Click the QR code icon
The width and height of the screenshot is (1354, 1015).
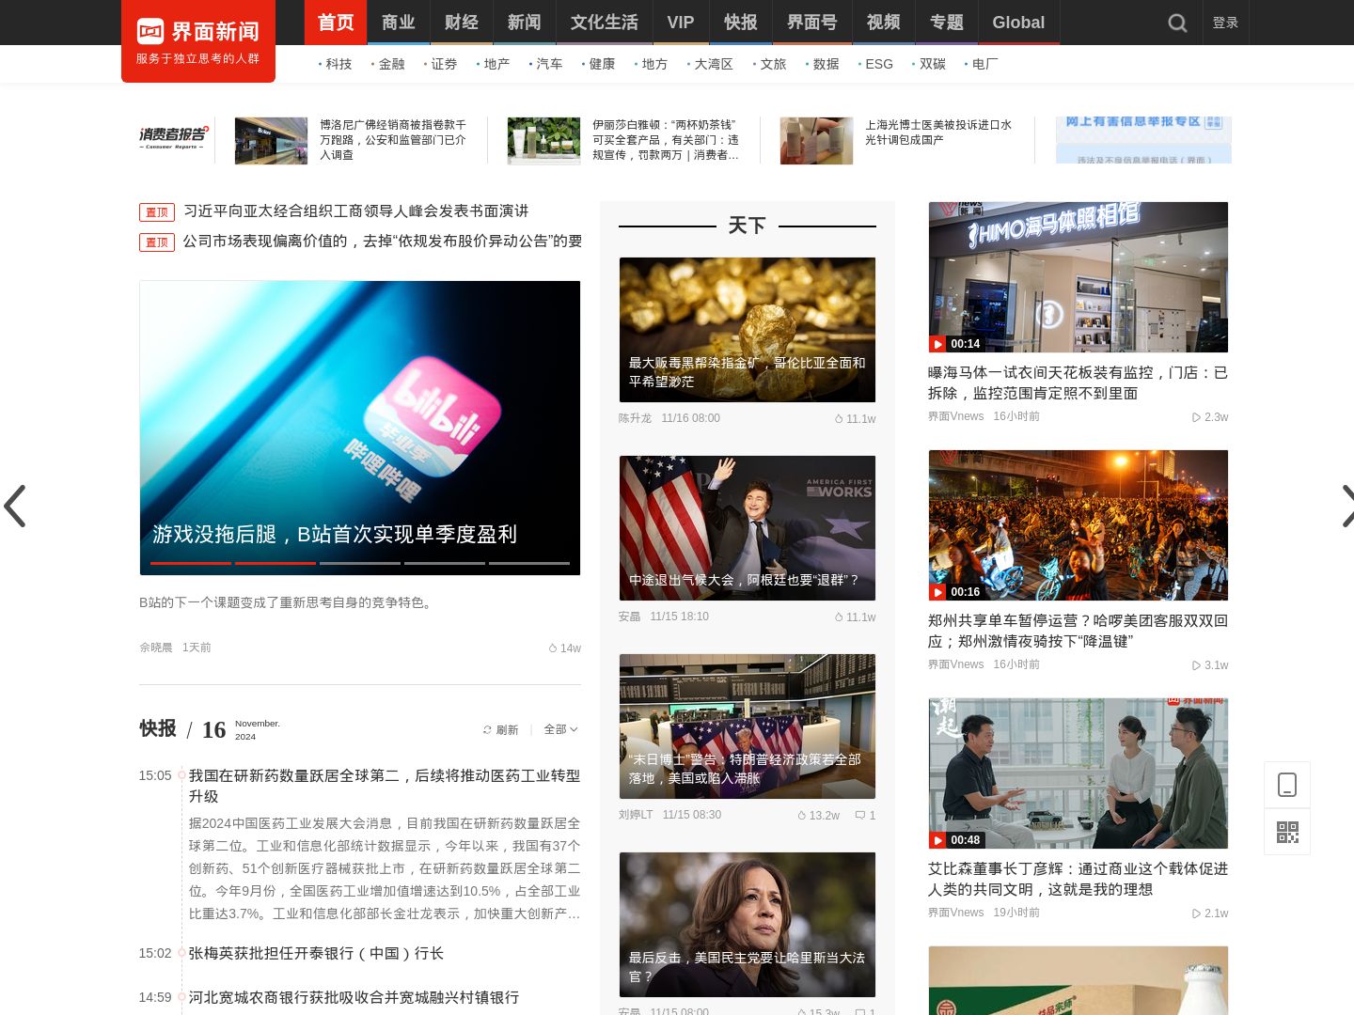pyautogui.click(x=1287, y=832)
